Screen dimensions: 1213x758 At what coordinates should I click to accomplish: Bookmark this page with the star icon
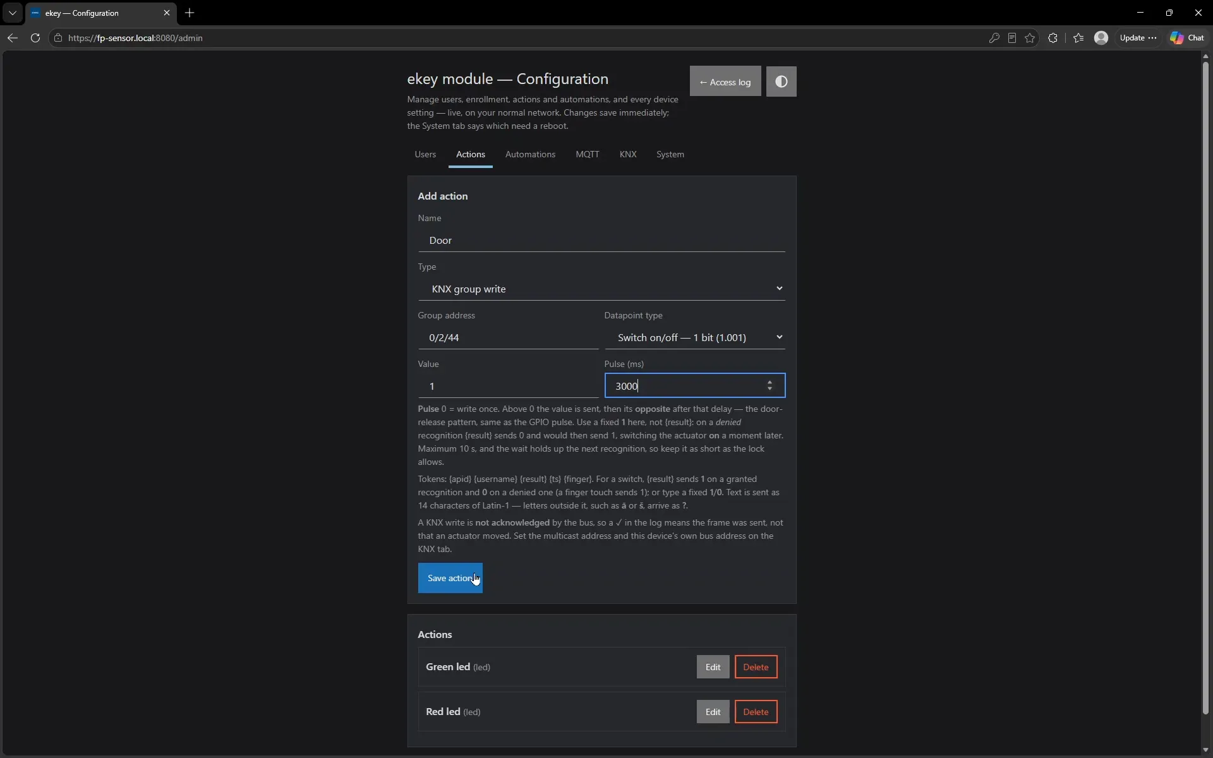pyautogui.click(x=1030, y=38)
